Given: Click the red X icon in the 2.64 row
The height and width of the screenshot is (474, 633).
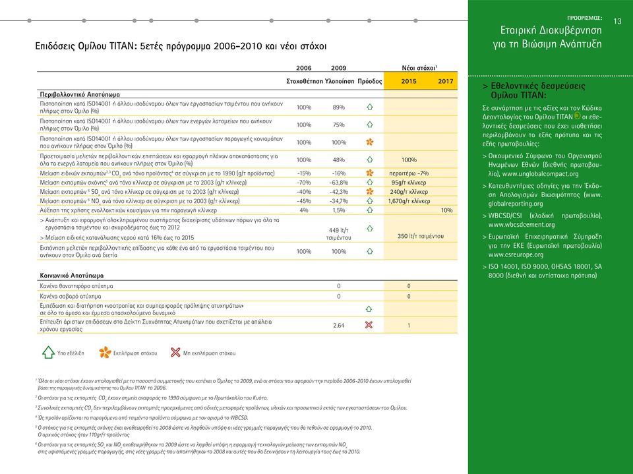Looking at the screenshot, I should (x=369, y=325).
